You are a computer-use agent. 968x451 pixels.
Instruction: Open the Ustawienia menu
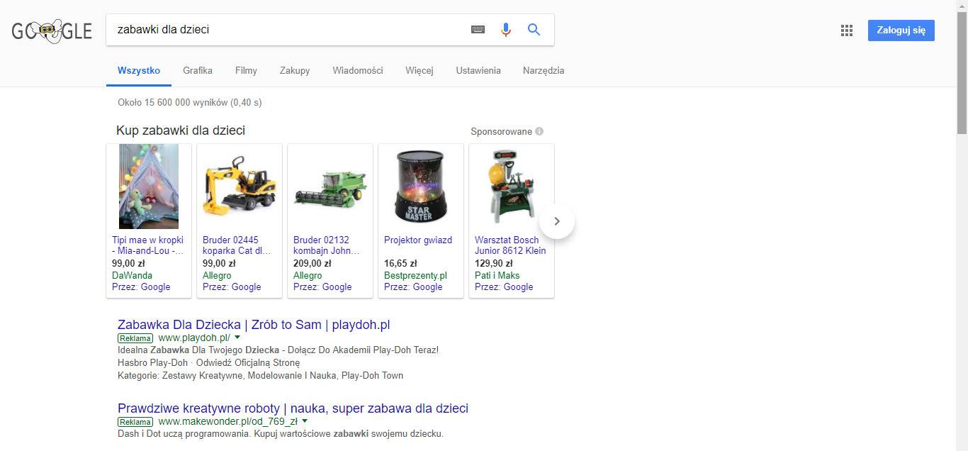coord(478,70)
